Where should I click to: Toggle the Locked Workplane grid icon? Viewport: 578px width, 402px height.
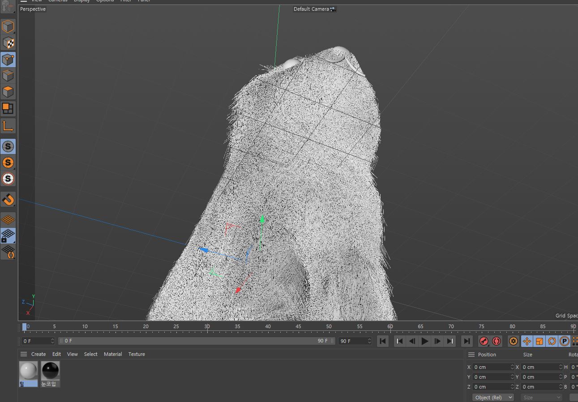pos(8,235)
